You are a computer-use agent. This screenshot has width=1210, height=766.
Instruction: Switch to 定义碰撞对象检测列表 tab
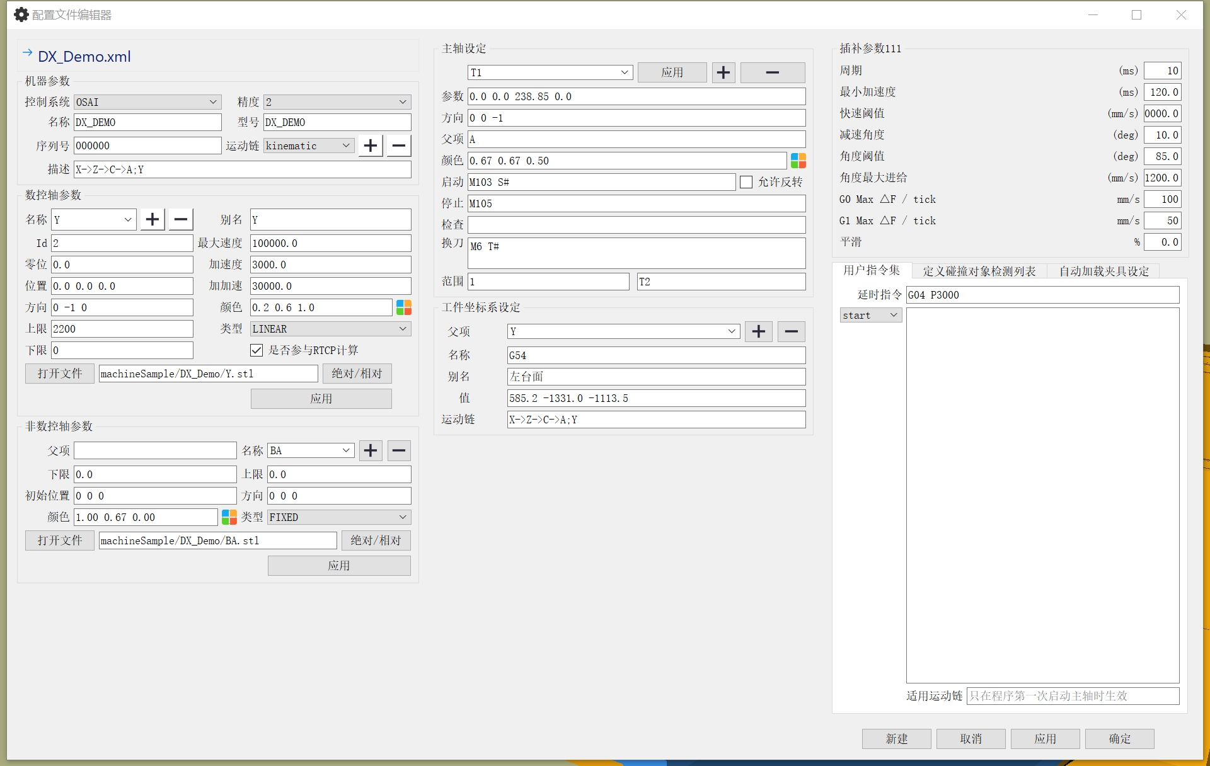979,272
